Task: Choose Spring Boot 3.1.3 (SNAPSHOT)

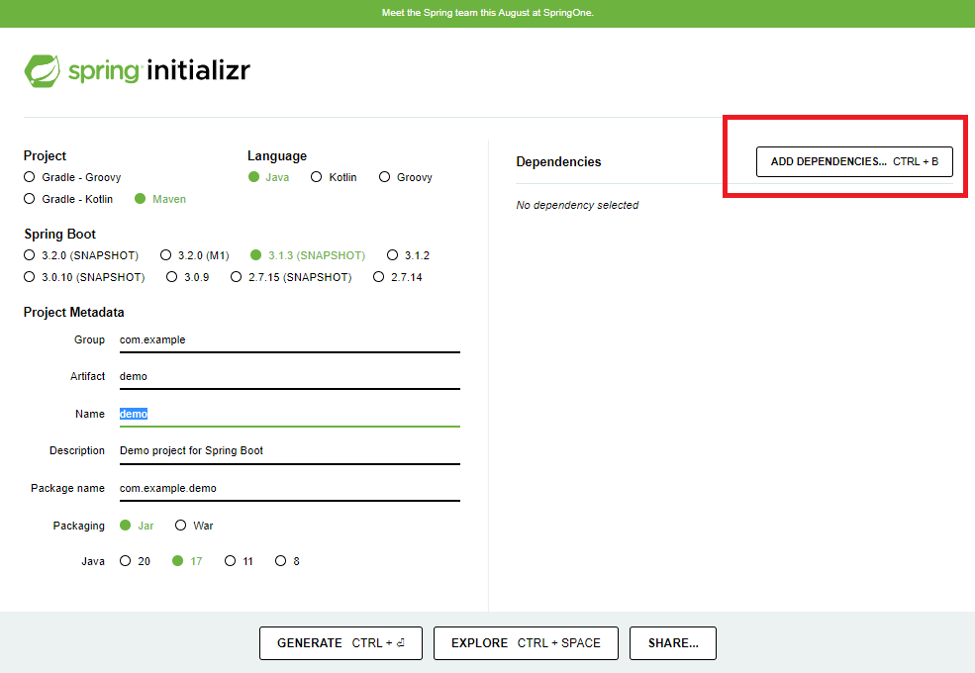Action: pos(308,255)
